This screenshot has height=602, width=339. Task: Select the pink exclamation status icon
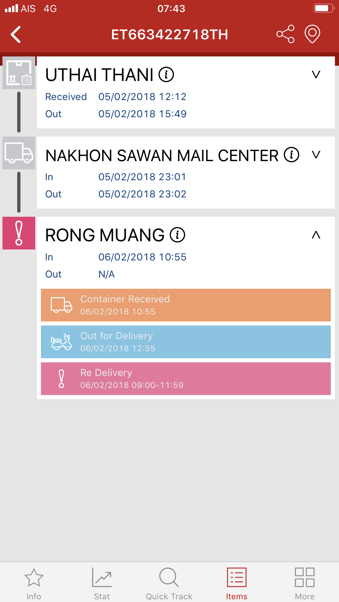pyautogui.click(x=19, y=233)
